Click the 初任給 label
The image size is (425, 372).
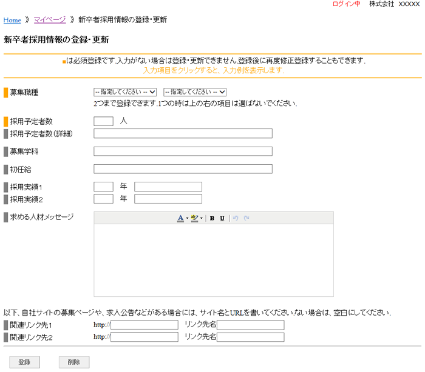(21, 170)
